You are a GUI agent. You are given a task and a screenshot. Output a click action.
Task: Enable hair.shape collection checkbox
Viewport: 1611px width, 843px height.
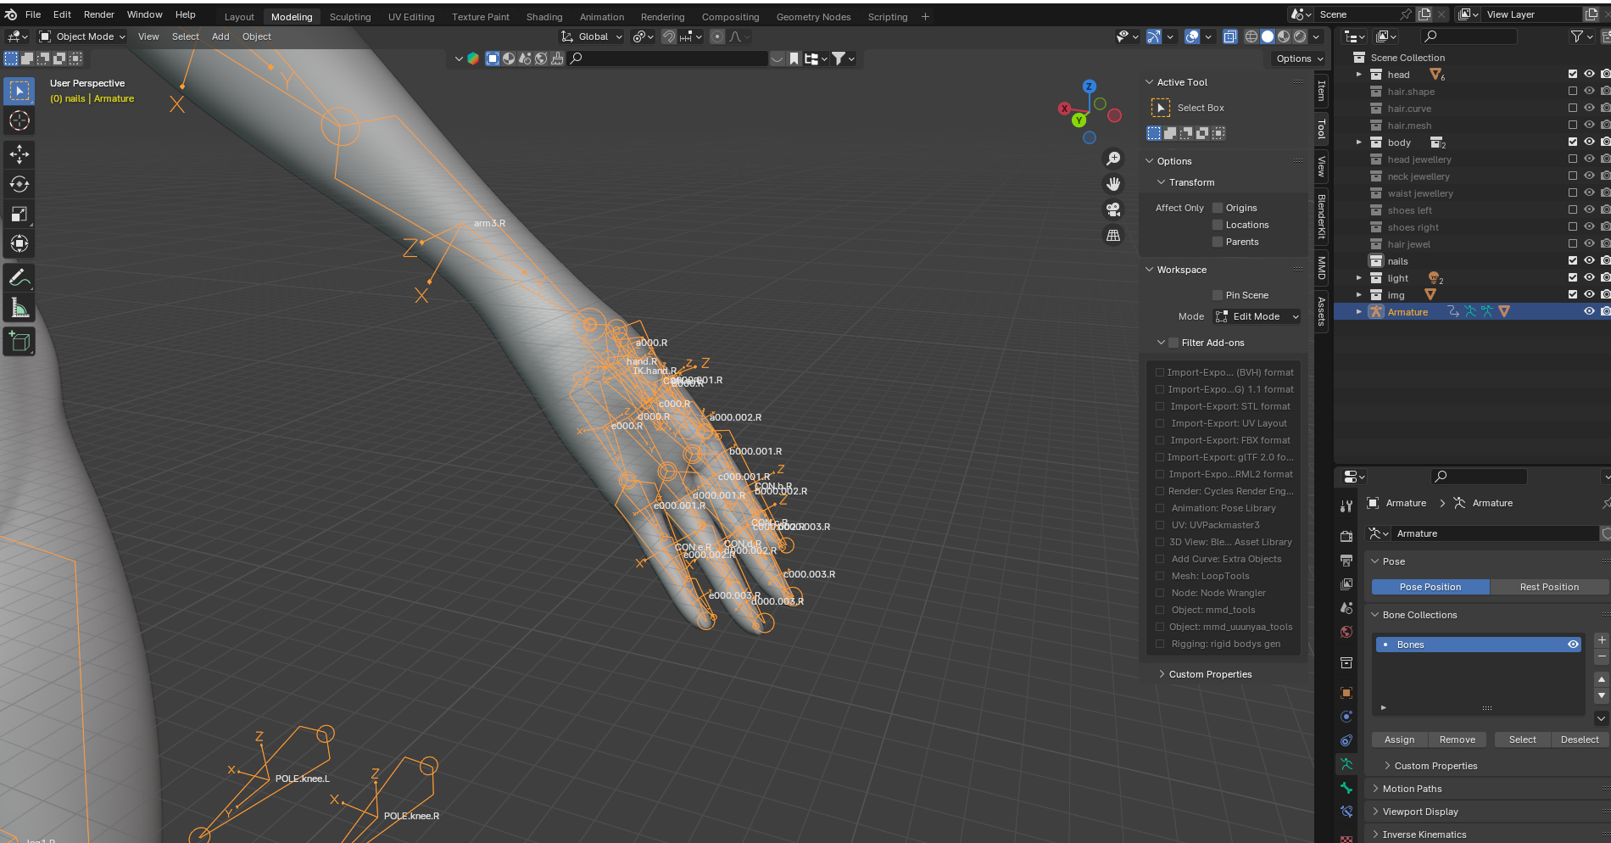pos(1573,92)
